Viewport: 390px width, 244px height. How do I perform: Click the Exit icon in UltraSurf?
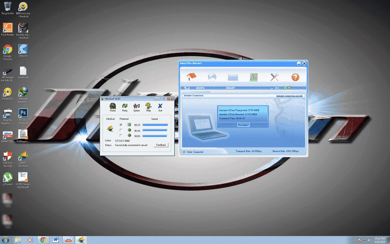coord(160,107)
